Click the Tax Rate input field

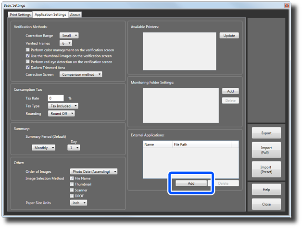[x=56, y=98]
